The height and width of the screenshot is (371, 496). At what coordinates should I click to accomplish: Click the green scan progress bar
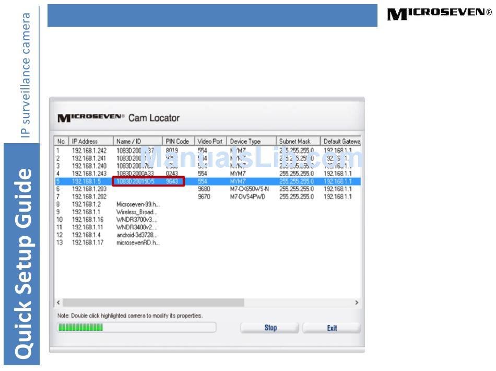click(137, 327)
